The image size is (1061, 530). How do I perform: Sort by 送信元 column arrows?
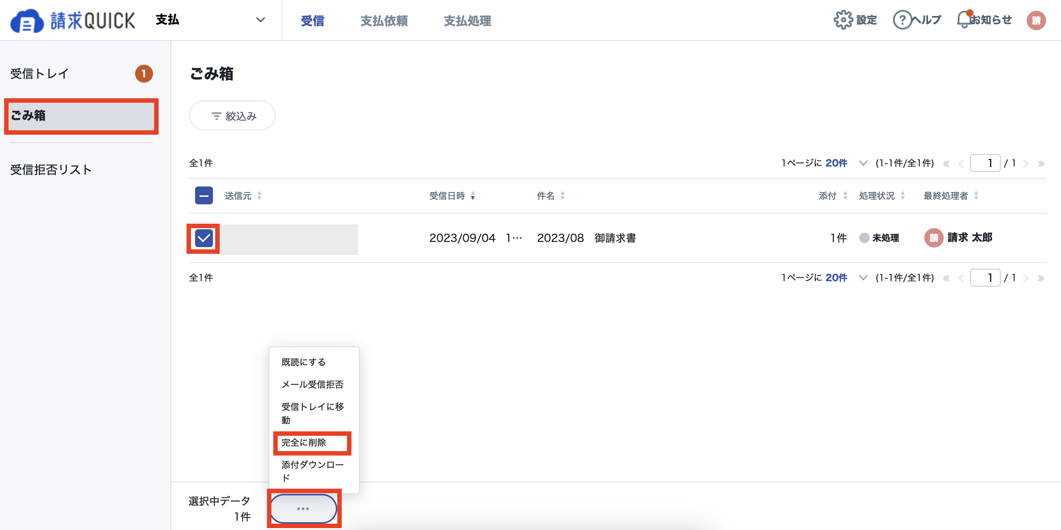259,196
